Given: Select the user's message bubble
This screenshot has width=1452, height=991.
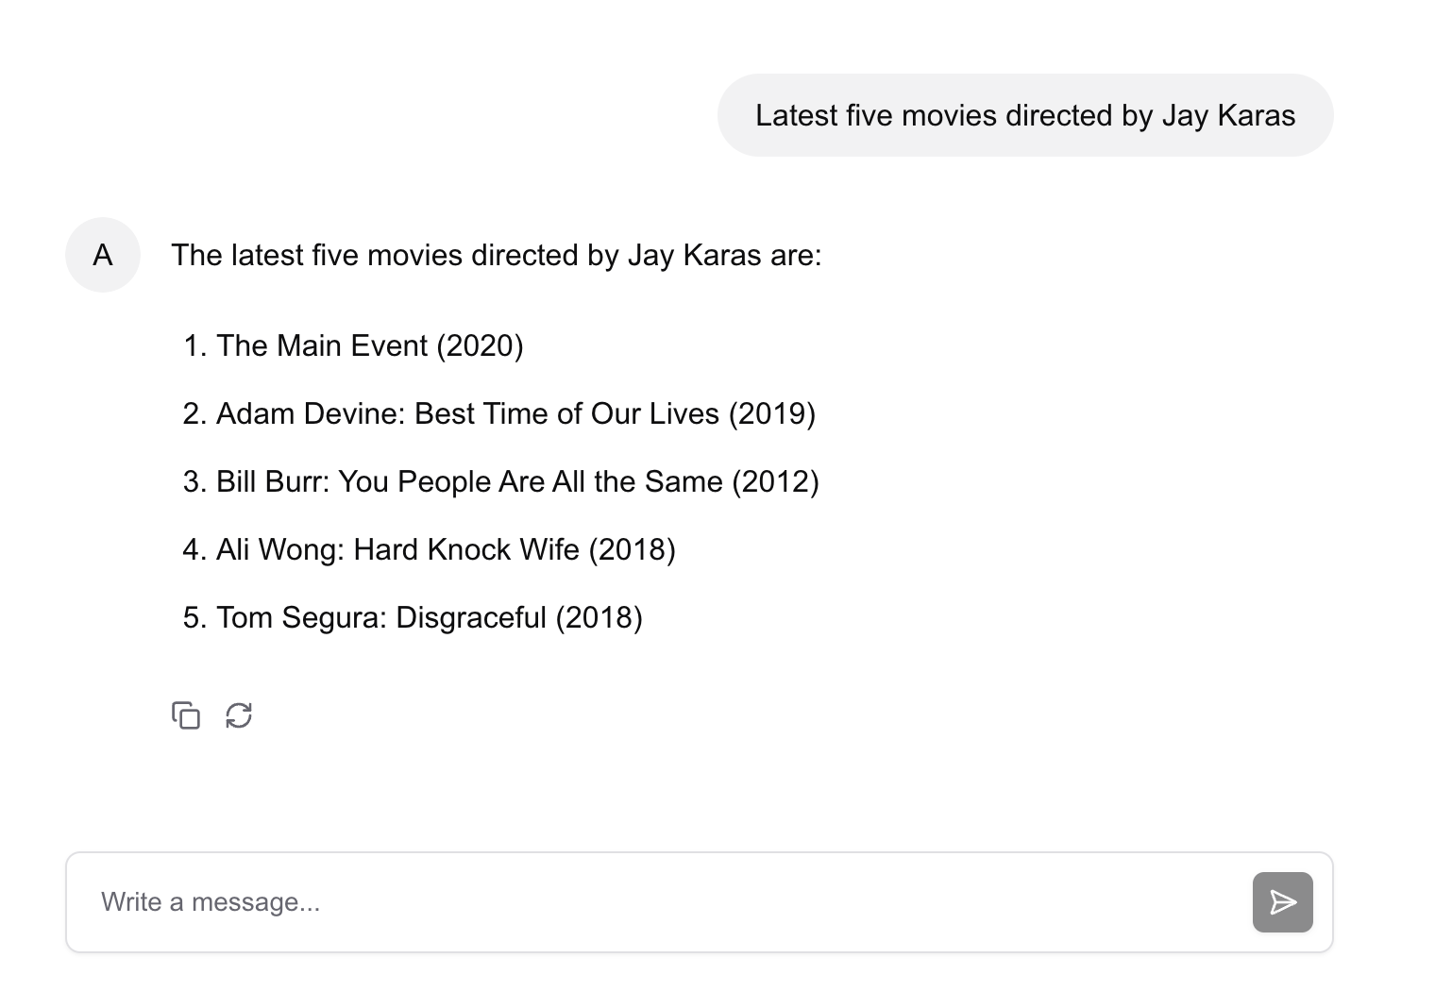Looking at the screenshot, I should (1024, 115).
